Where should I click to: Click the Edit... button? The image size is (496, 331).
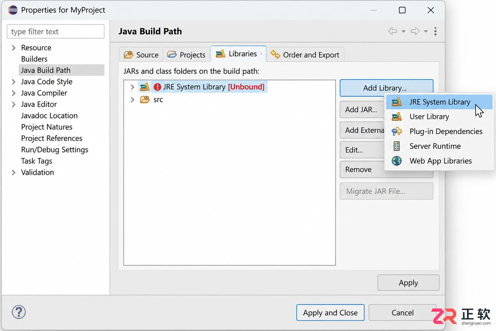click(x=362, y=150)
